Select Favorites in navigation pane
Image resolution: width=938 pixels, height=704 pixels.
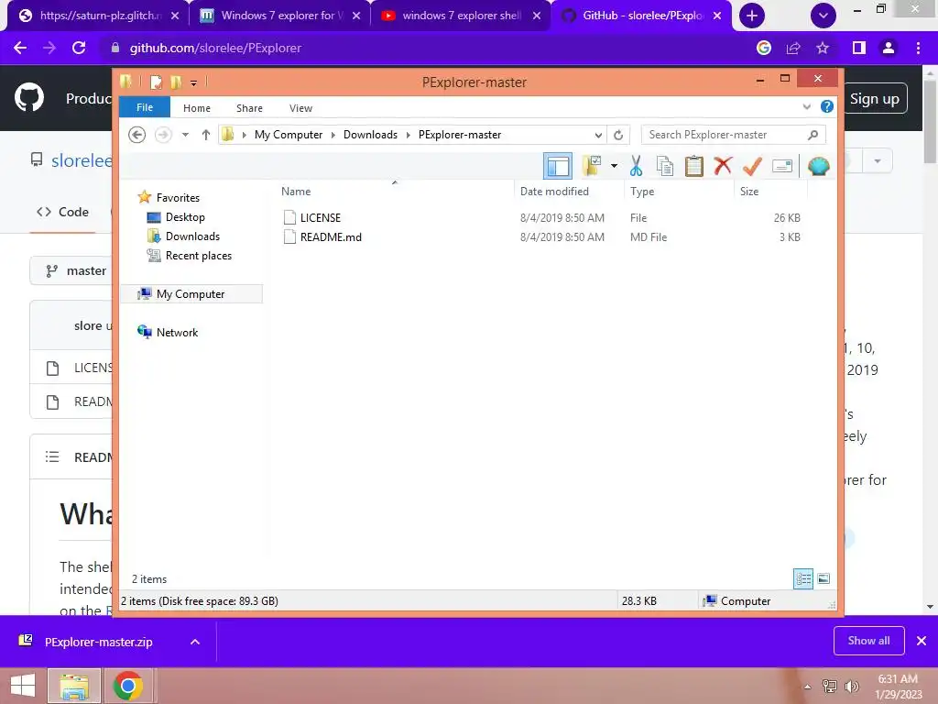tap(178, 198)
